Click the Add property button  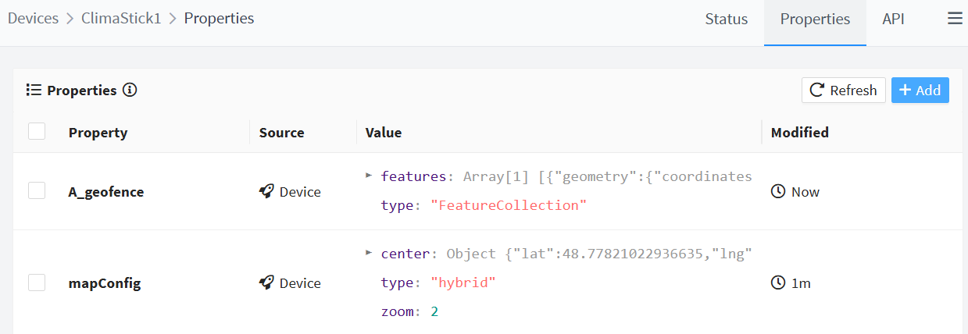[x=920, y=91]
